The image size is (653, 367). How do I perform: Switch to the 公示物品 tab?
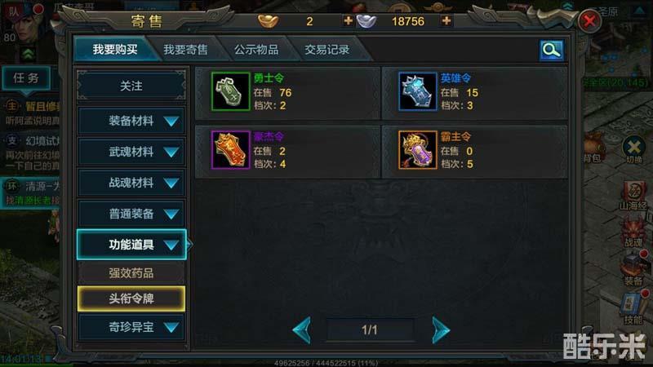256,50
